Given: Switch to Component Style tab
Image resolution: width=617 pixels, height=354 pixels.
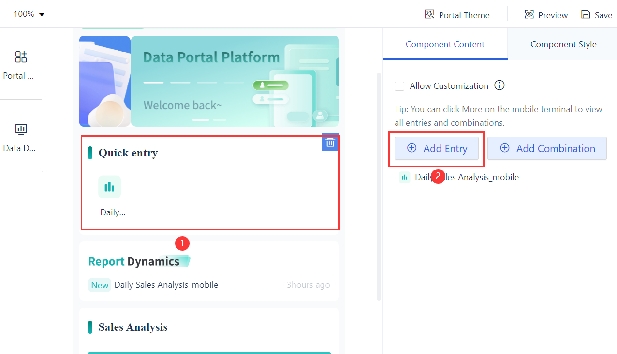Looking at the screenshot, I should (x=563, y=44).
